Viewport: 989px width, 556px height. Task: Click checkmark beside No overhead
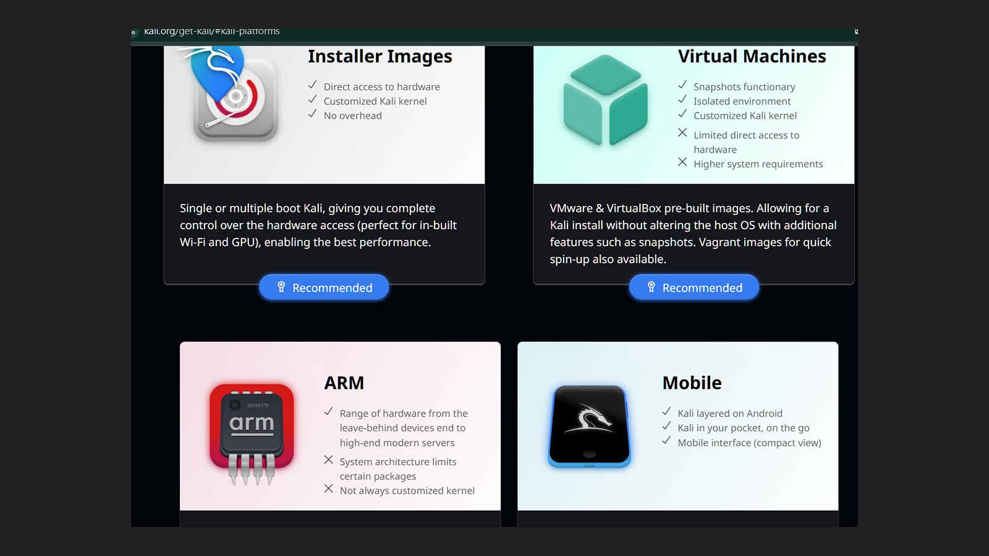313,114
